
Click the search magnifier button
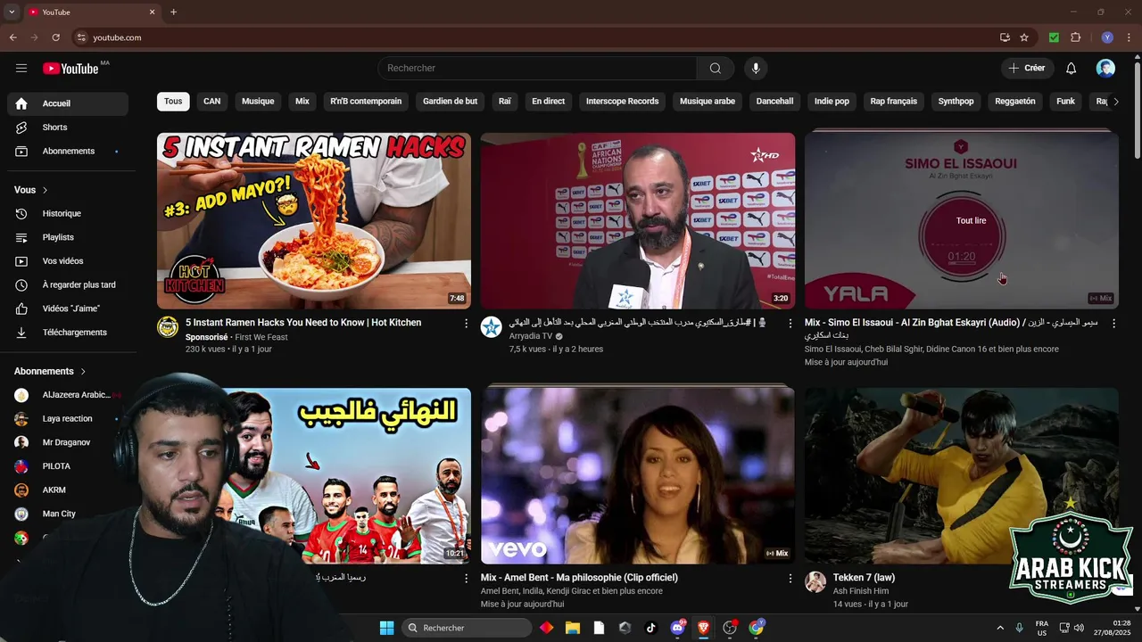(x=716, y=69)
